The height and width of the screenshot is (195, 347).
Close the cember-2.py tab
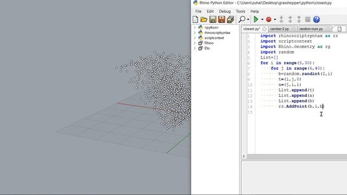click(293, 29)
